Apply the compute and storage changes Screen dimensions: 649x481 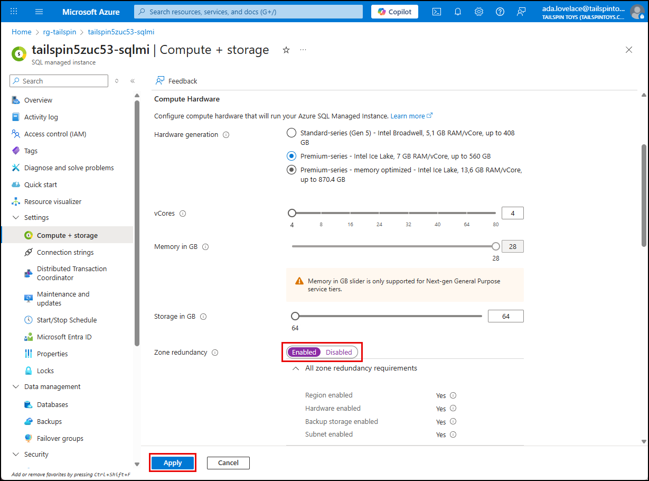point(172,462)
